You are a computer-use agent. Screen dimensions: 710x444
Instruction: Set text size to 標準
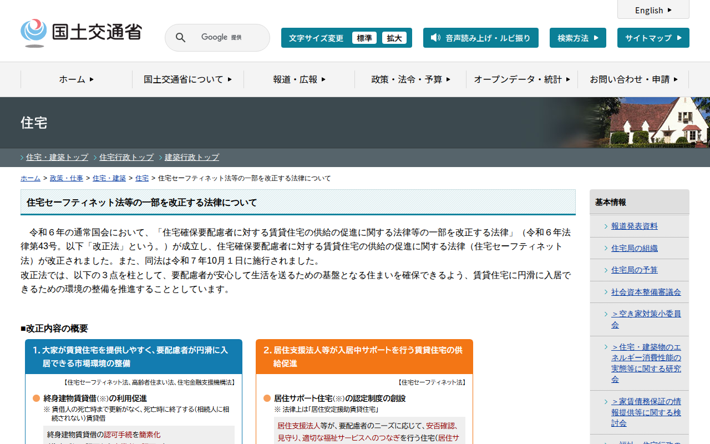(x=364, y=38)
